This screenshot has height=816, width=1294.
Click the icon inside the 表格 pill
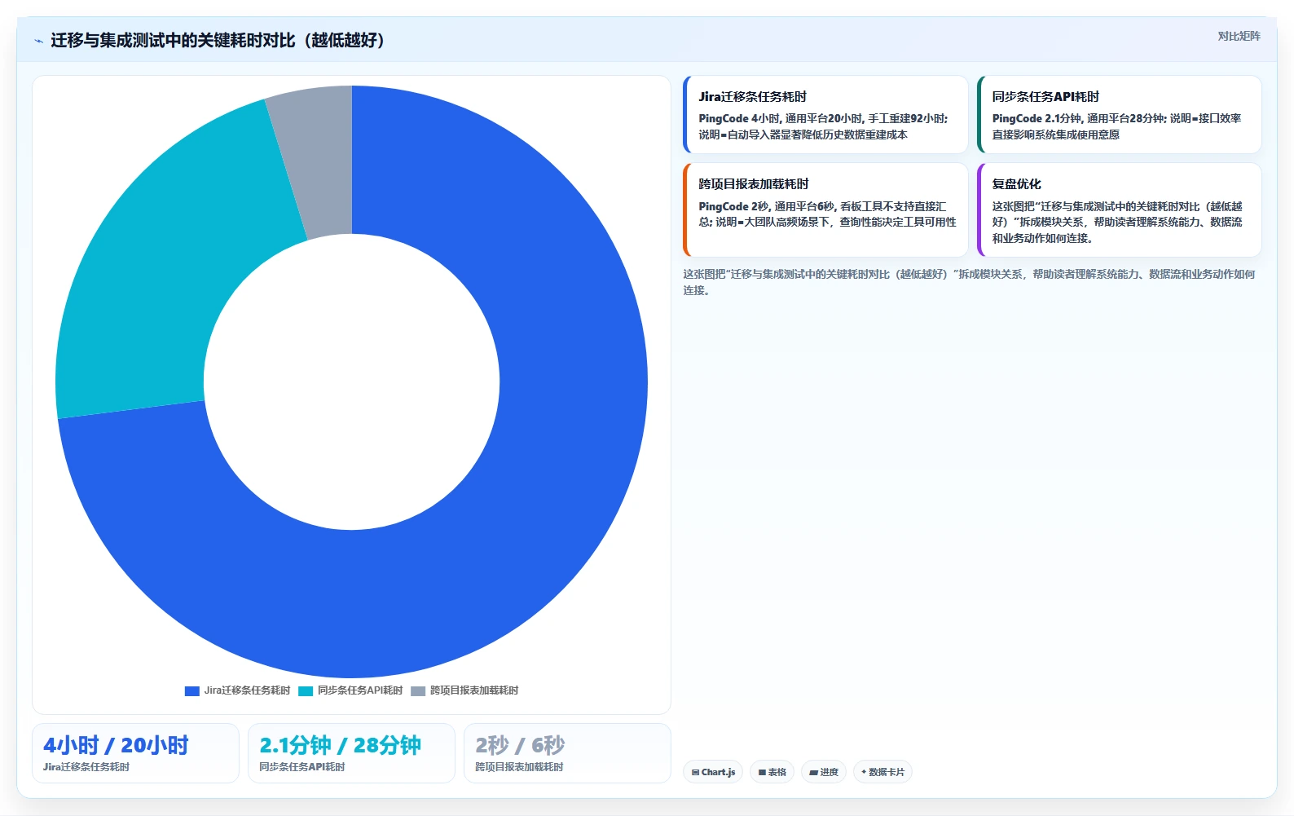tap(762, 772)
